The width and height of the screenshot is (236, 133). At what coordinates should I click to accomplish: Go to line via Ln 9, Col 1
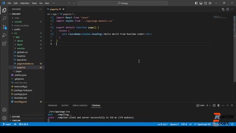click(x=163, y=124)
